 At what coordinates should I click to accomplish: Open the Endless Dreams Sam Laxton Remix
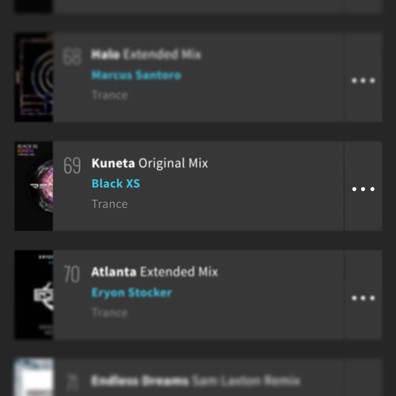coord(195,381)
